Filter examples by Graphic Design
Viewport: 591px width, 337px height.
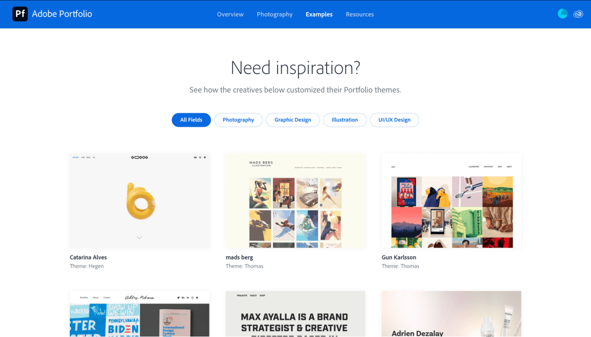[293, 120]
